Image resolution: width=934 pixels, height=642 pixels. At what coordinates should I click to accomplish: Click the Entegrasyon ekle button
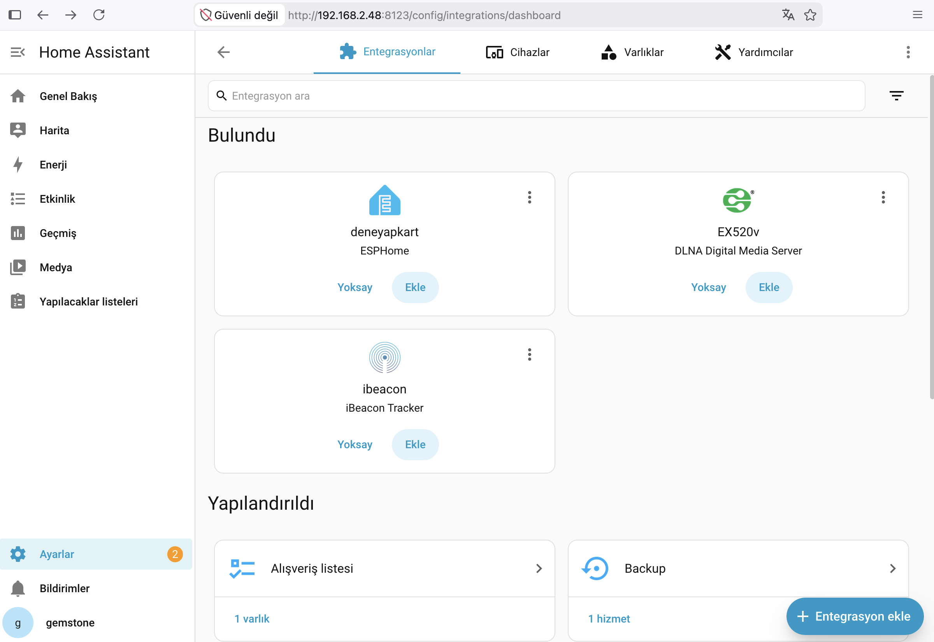[855, 616]
